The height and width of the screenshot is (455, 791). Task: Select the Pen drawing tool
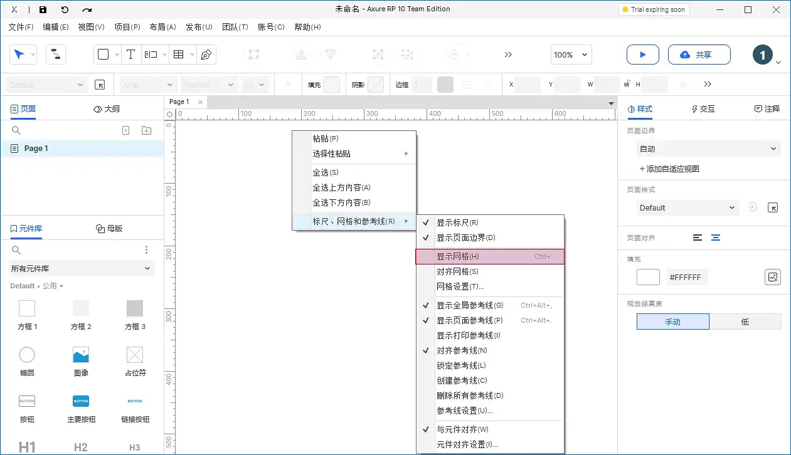[205, 55]
